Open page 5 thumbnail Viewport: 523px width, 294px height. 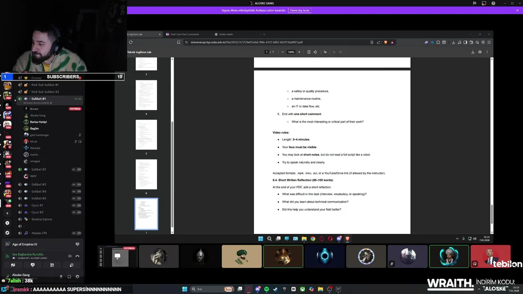click(146, 134)
